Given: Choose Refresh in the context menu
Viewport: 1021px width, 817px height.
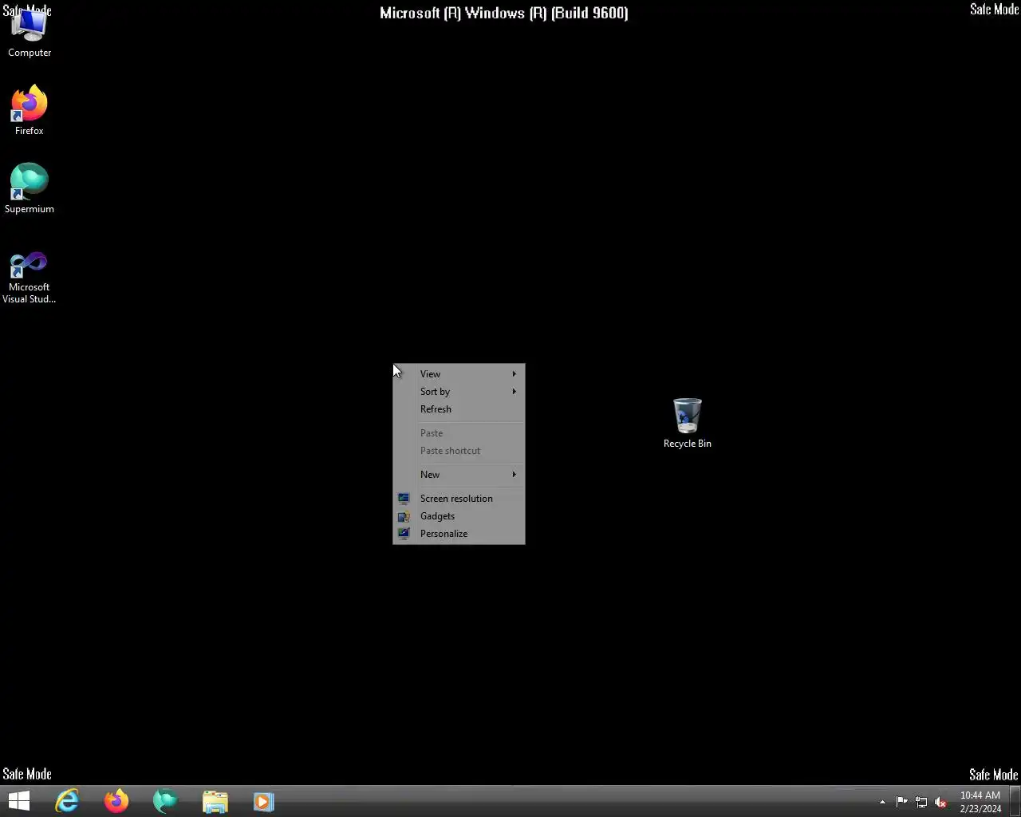Looking at the screenshot, I should [x=459, y=409].
